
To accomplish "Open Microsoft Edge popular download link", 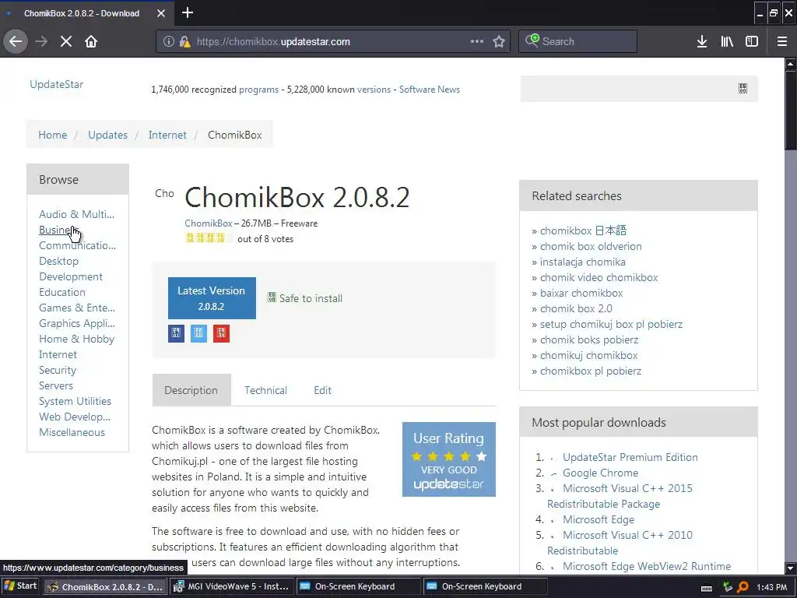I will coord(599,519).
